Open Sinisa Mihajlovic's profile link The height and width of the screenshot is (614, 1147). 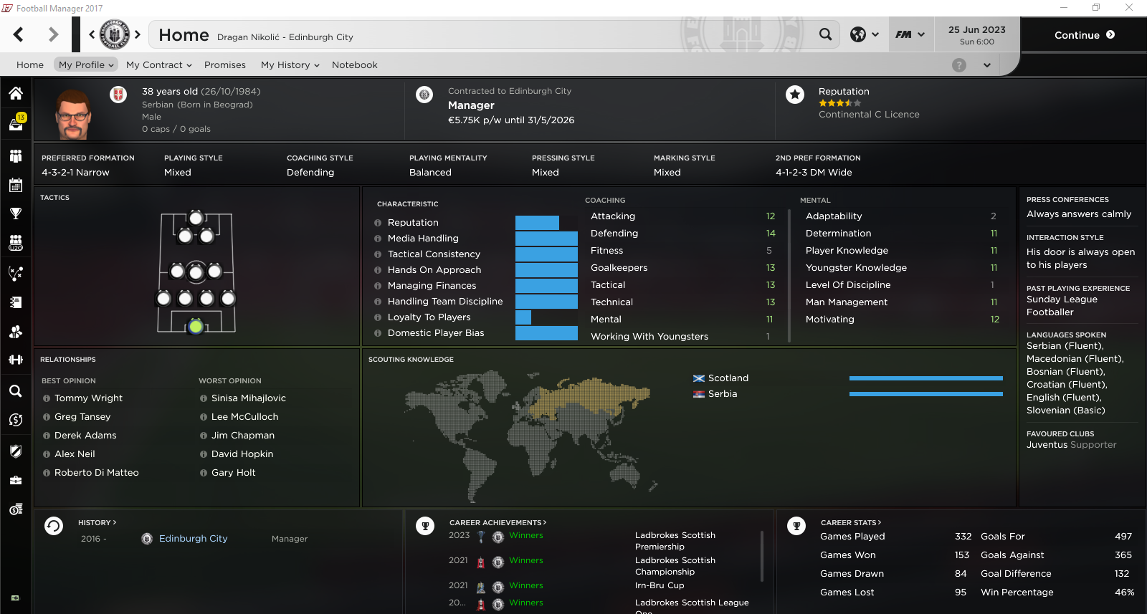point(248,398)
